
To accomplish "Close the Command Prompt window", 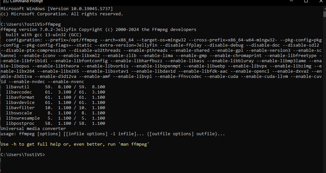I will 320,1.
